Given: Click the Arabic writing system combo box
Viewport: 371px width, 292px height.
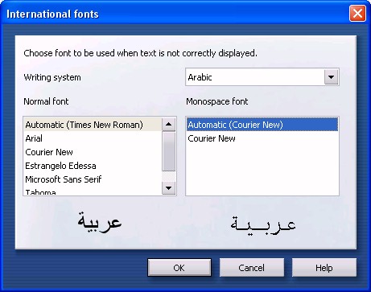Looking at the screenshot, I should click(x=262, y=77).
